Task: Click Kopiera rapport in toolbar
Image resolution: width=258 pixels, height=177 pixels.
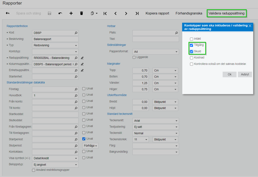Action: pos(157,13)
